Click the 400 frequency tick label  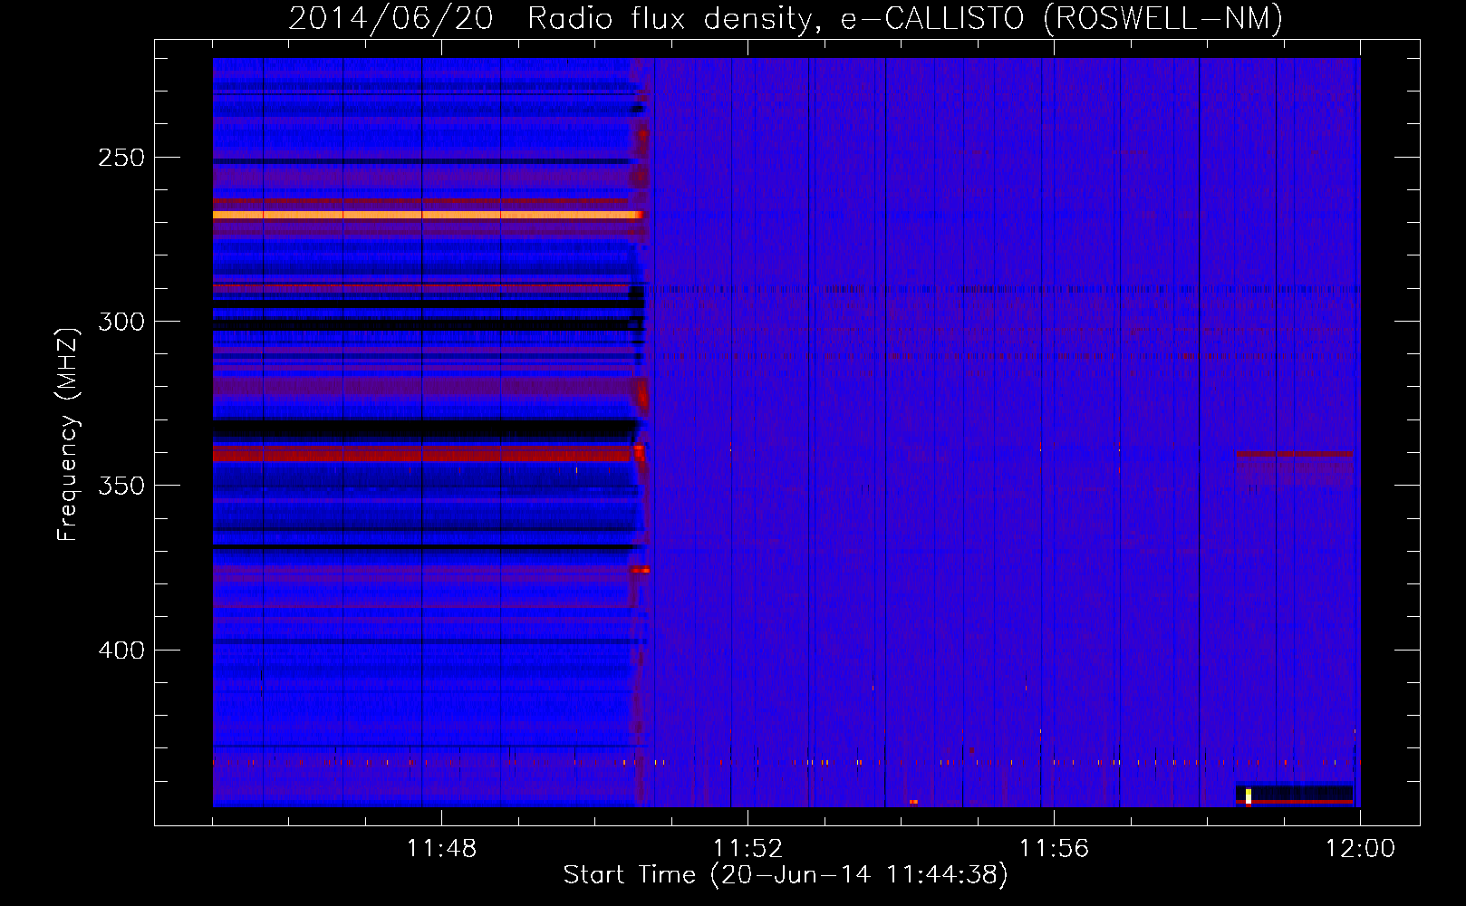121,651
